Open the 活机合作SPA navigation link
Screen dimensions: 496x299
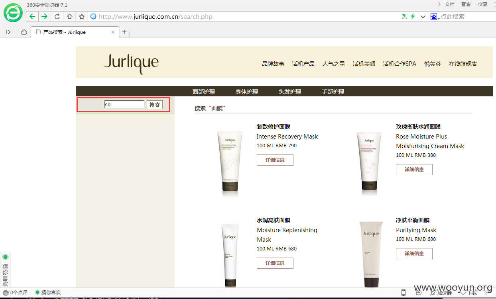tap(400, 64)
